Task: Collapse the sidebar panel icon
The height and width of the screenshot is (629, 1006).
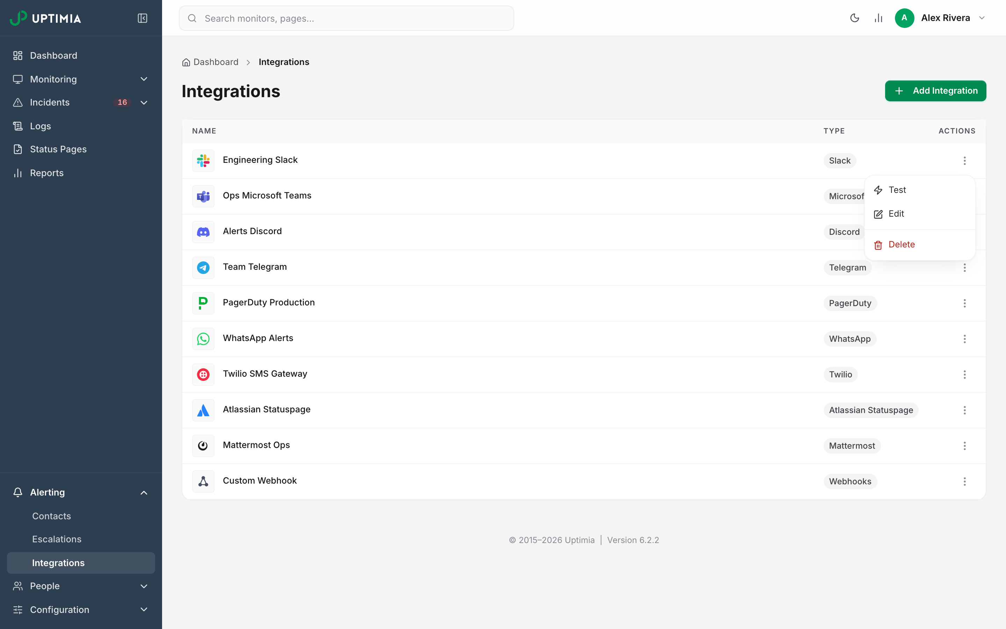Action: click(142, 18)
